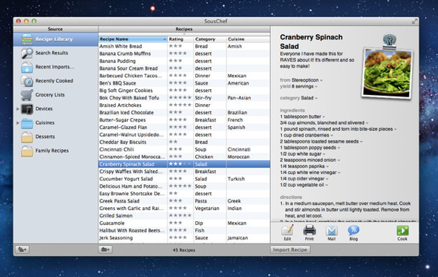The height and width of the screenshot is (277, 438).
Task: Click the green Cook play icon
Action: click(x=402, y=231)
